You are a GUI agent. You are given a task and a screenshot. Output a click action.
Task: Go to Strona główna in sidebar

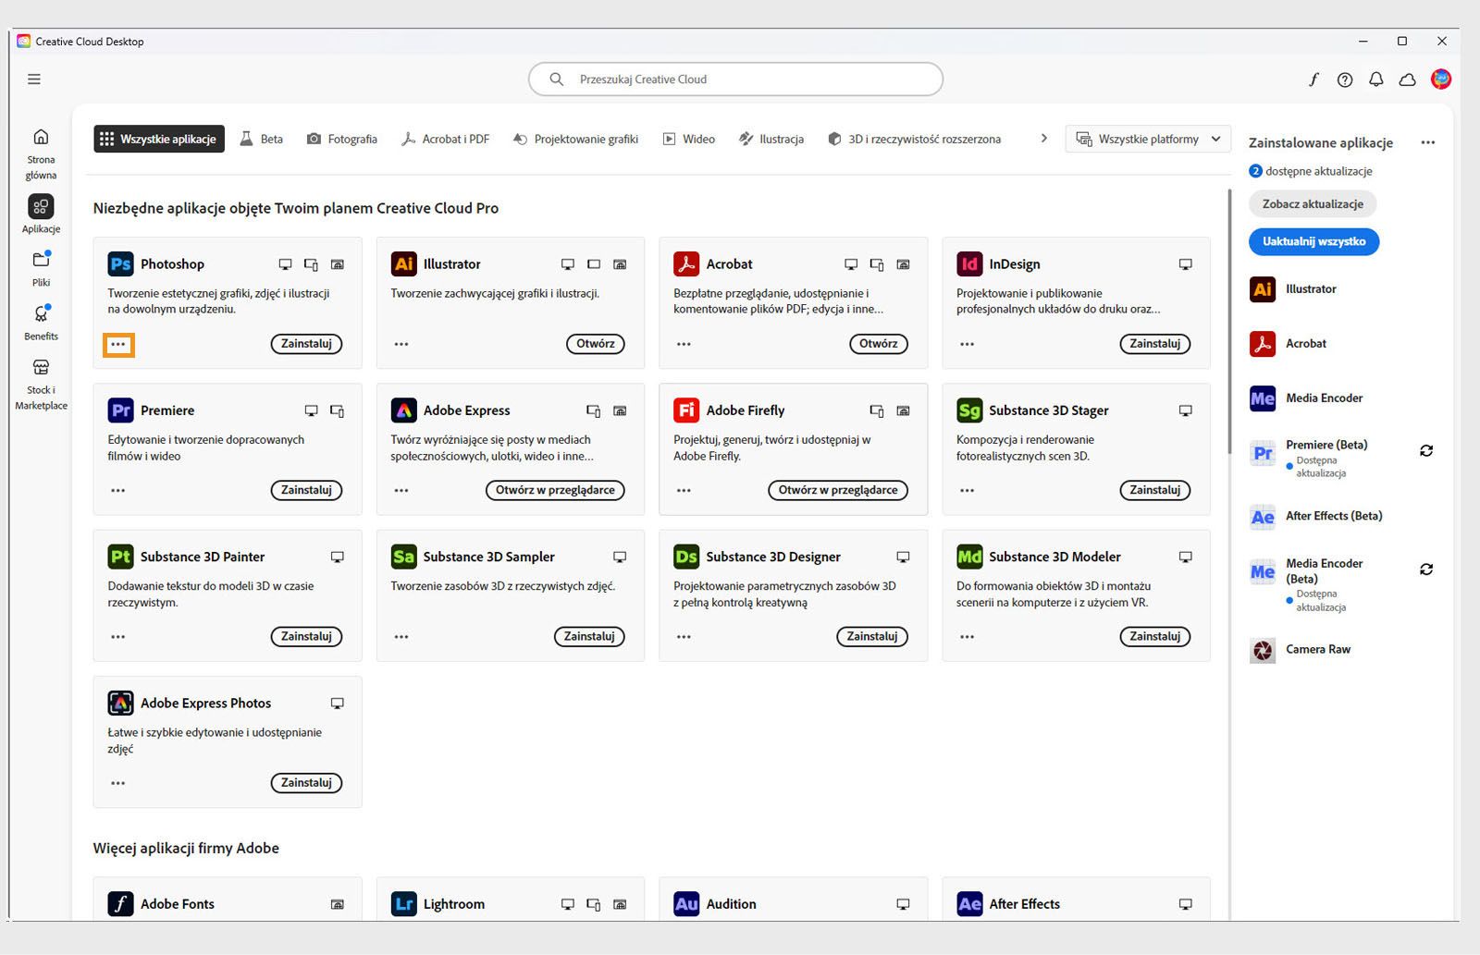(x=41, y=153)
